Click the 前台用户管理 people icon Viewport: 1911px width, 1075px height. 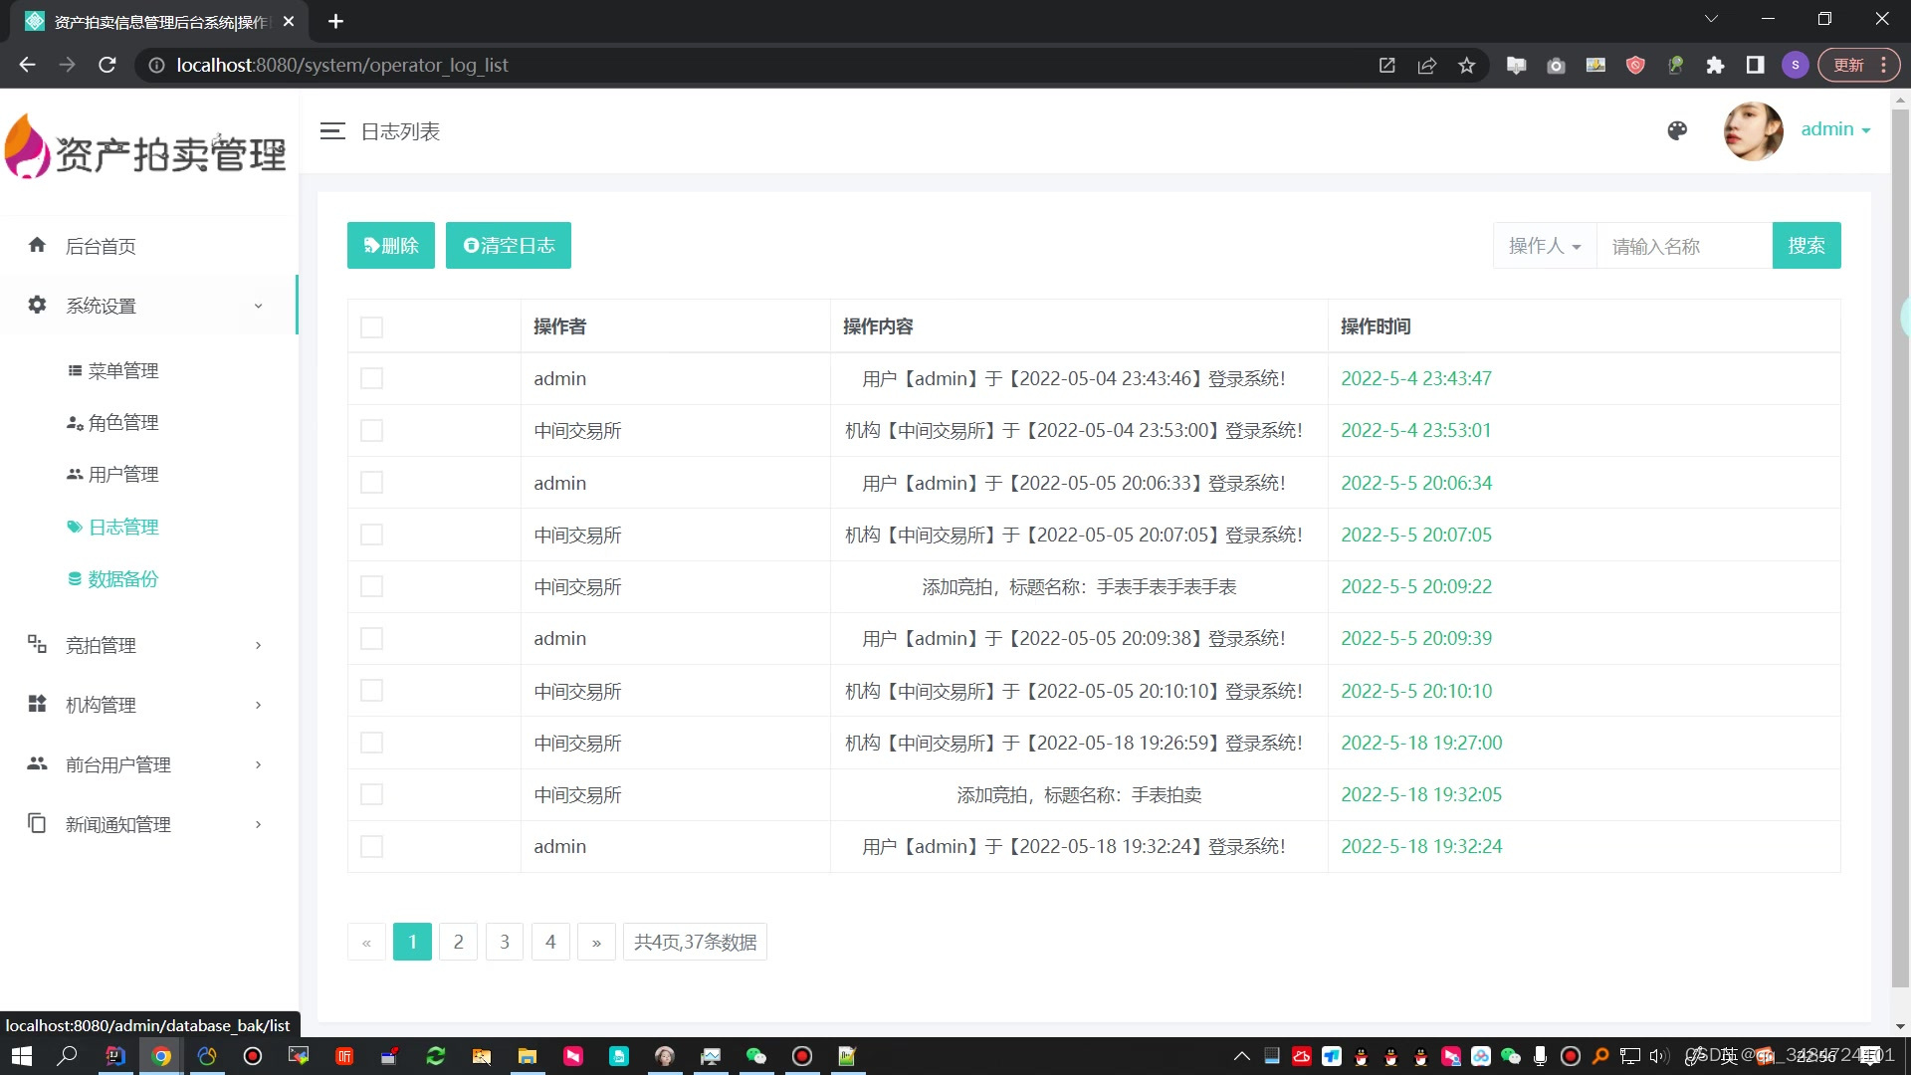(x=37, y=763)
